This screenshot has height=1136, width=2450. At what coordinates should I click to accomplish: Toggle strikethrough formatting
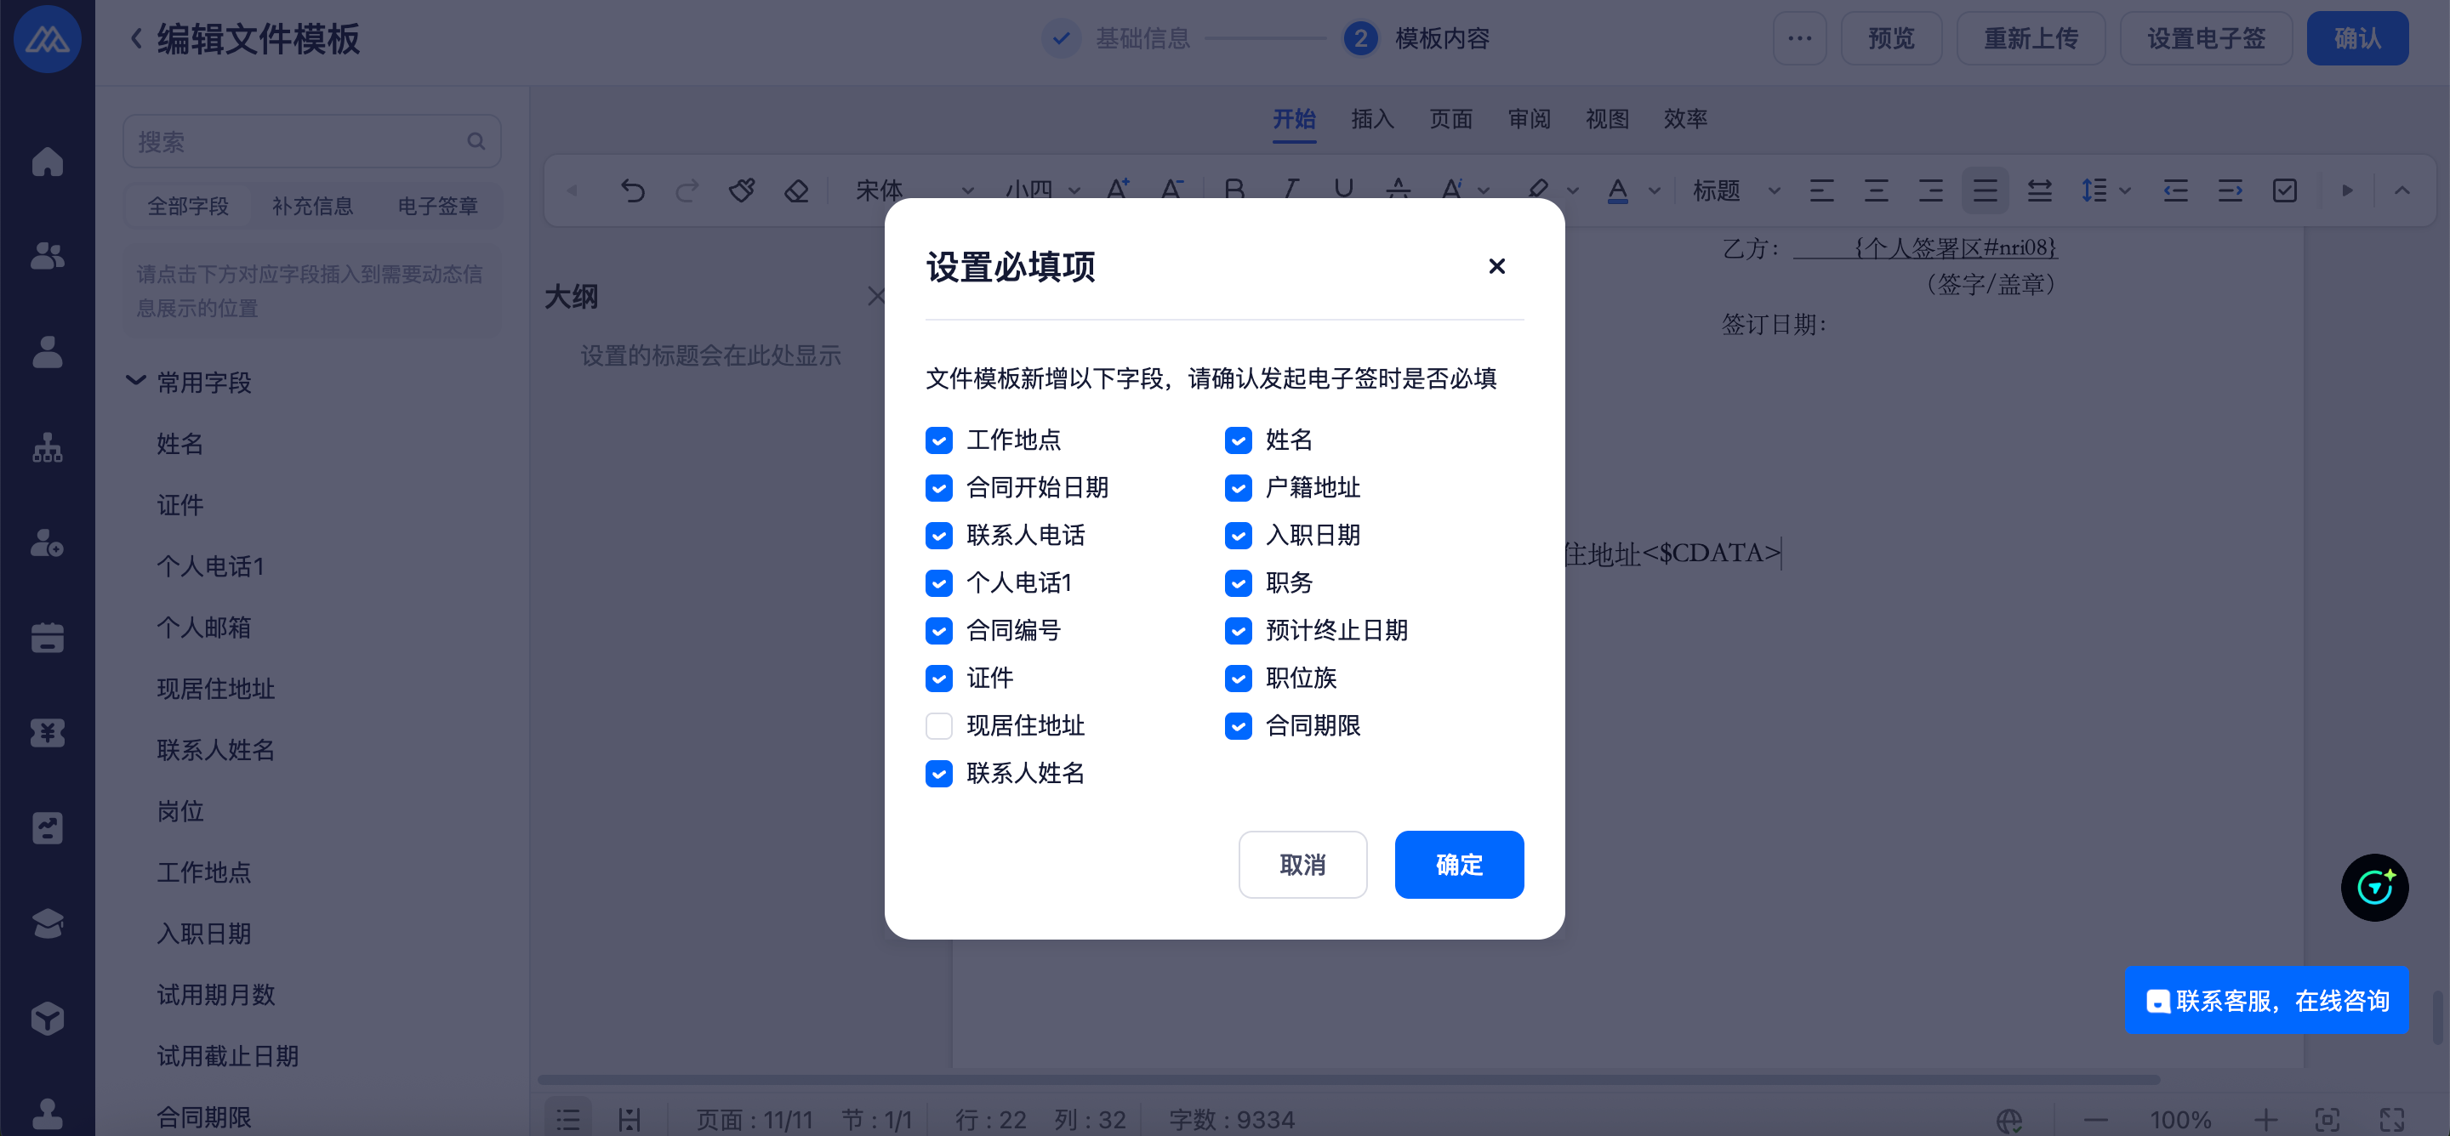click(x=1398, y=191)
